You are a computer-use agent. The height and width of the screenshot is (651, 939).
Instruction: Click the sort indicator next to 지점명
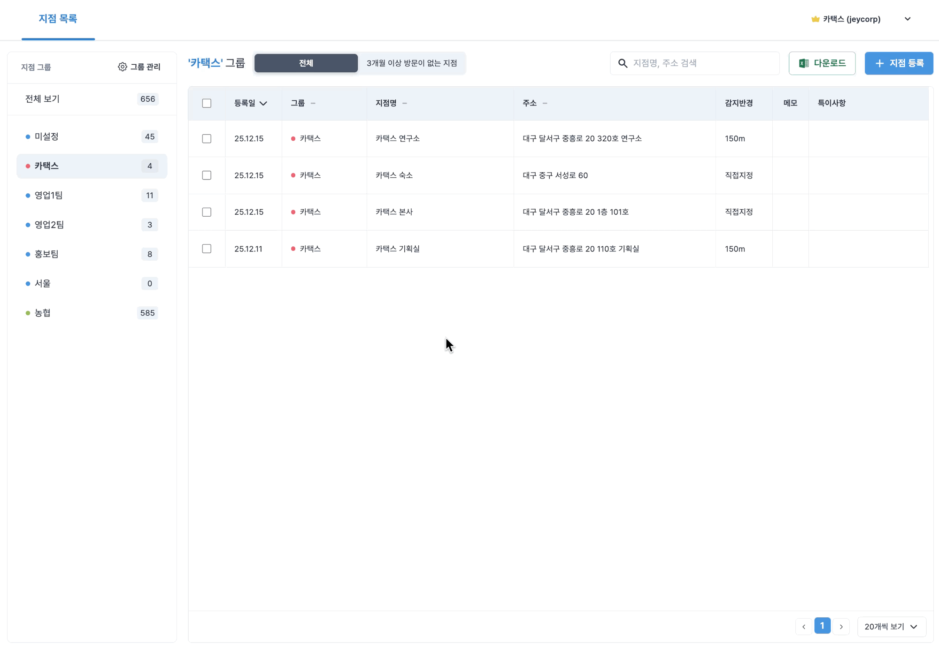405,103
